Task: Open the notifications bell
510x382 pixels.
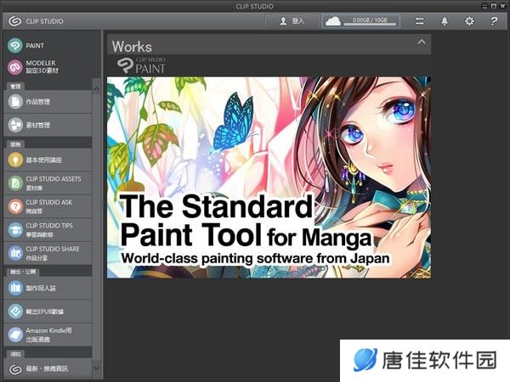Action: coord(445,21)
